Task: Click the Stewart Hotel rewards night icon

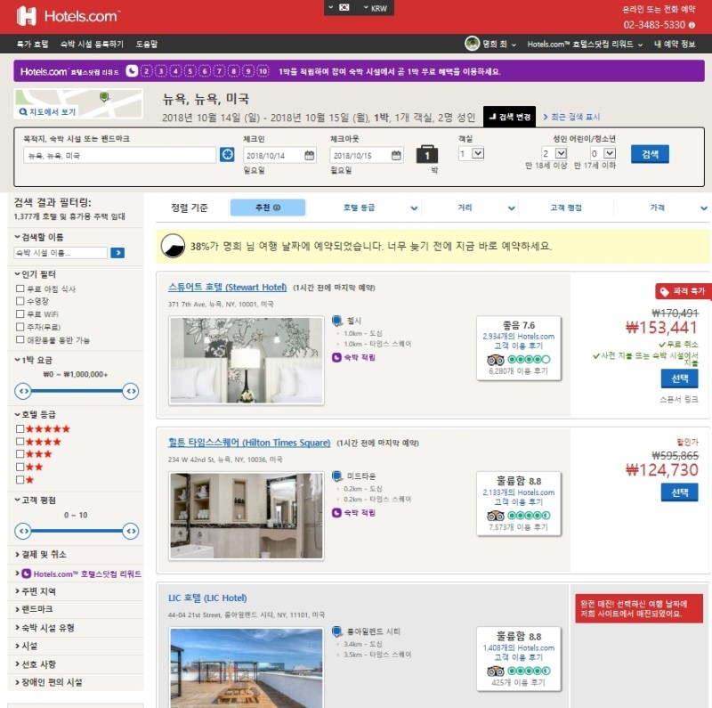Action: coord(336,358)
